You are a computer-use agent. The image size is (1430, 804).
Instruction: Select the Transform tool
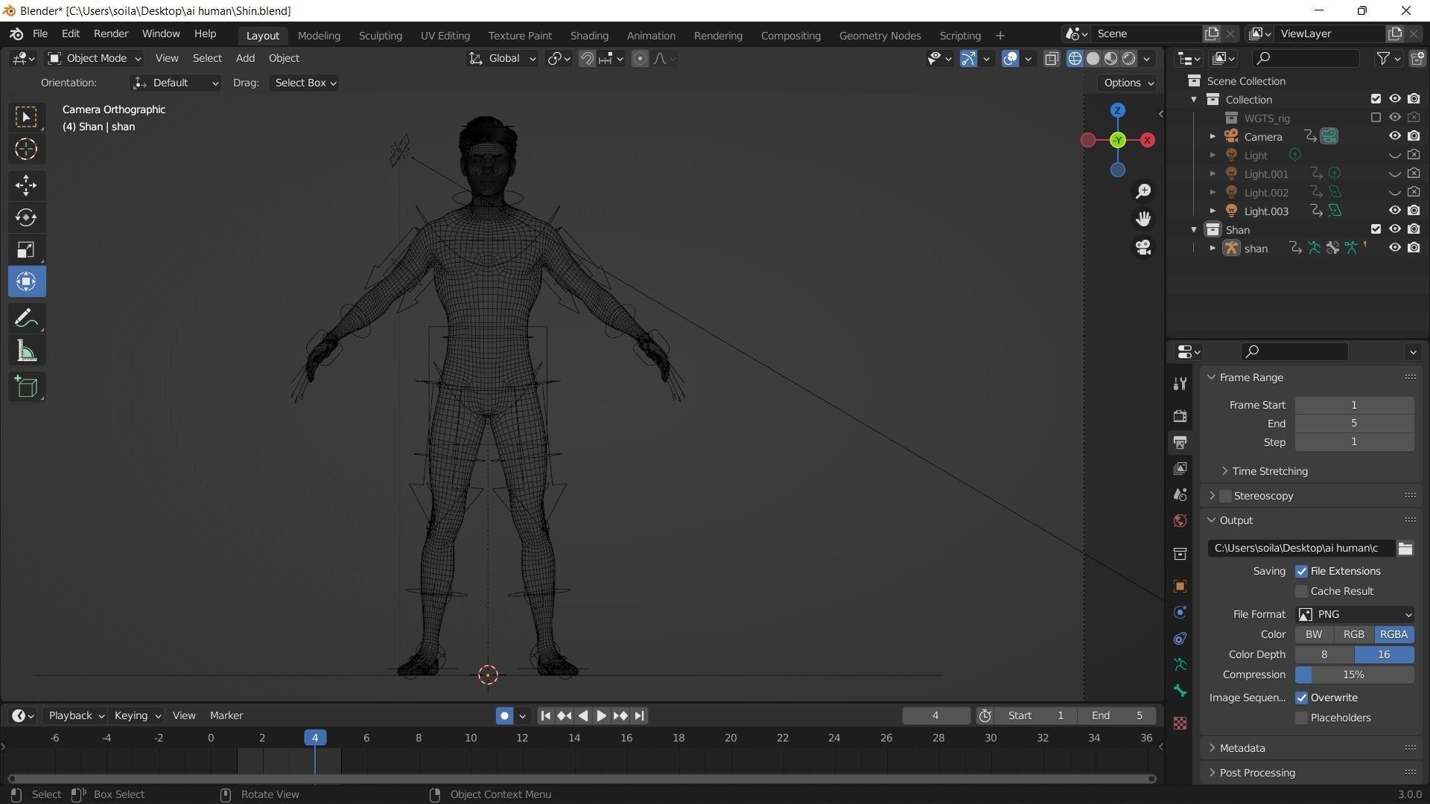coord(26,281)
